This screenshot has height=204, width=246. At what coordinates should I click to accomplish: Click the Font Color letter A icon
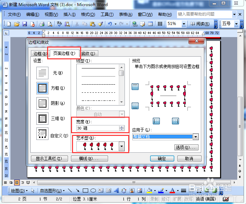click(x=172, y=191)
